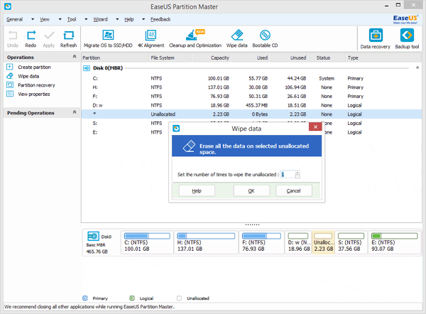Viewport: 426px width, 314px height.
Task: Select F: (NTFS) block in disk map
Action: pyautogui.click(x=261, y=242)
